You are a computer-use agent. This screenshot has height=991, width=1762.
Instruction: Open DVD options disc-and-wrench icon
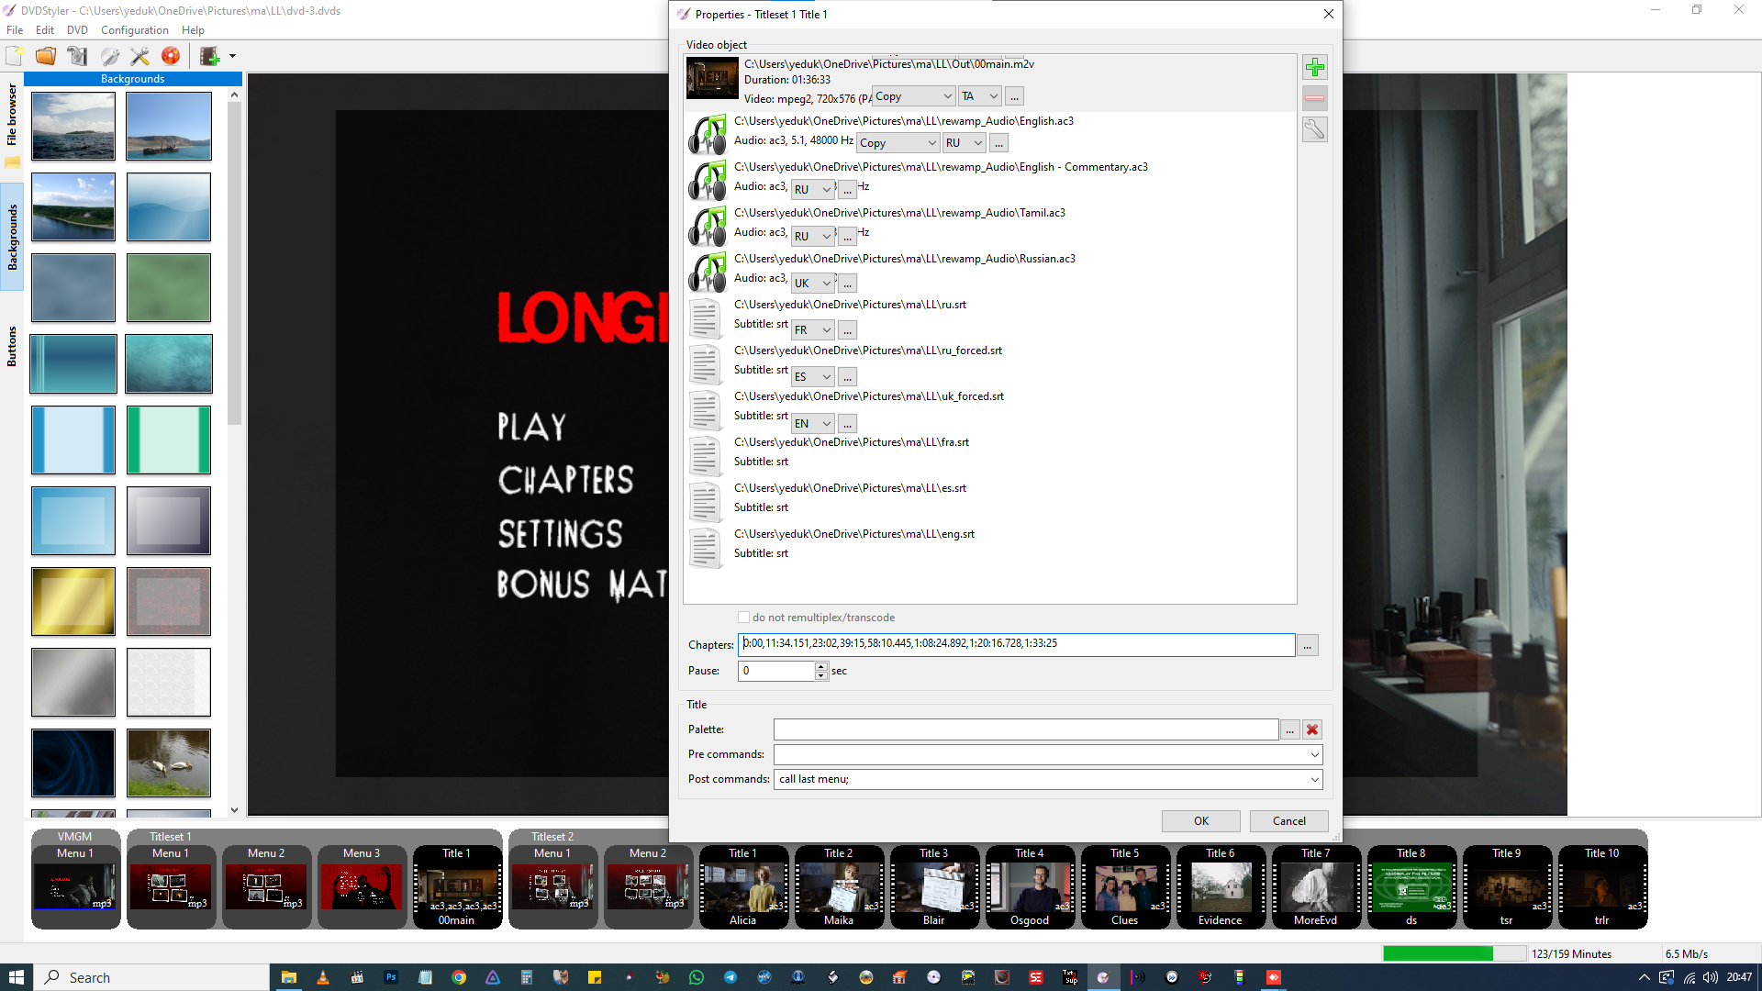pyautogui.click(x=109, y=56)
